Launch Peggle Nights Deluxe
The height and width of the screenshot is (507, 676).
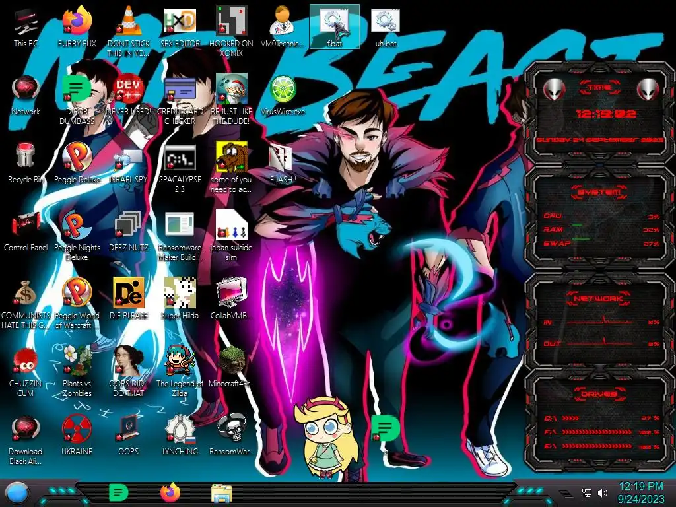tap(77, 236)
